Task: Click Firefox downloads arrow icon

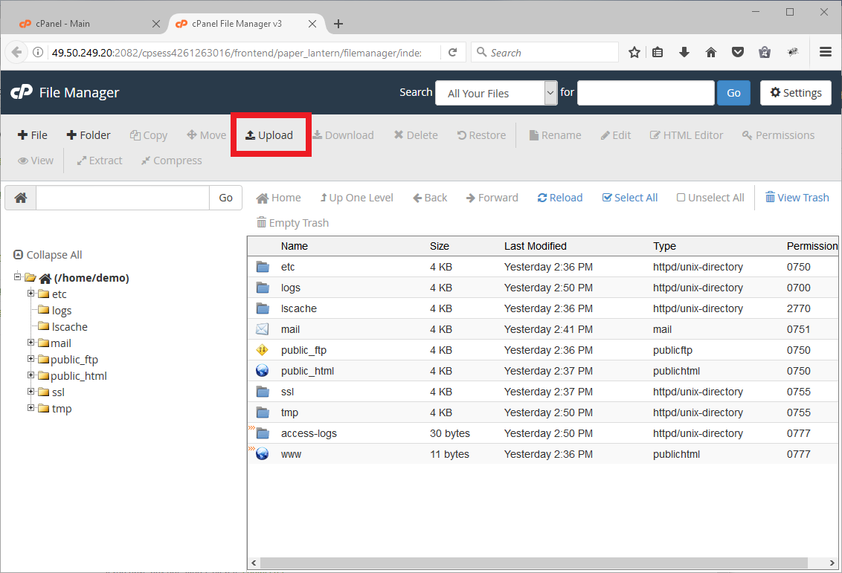Action: tap(684, 53)
